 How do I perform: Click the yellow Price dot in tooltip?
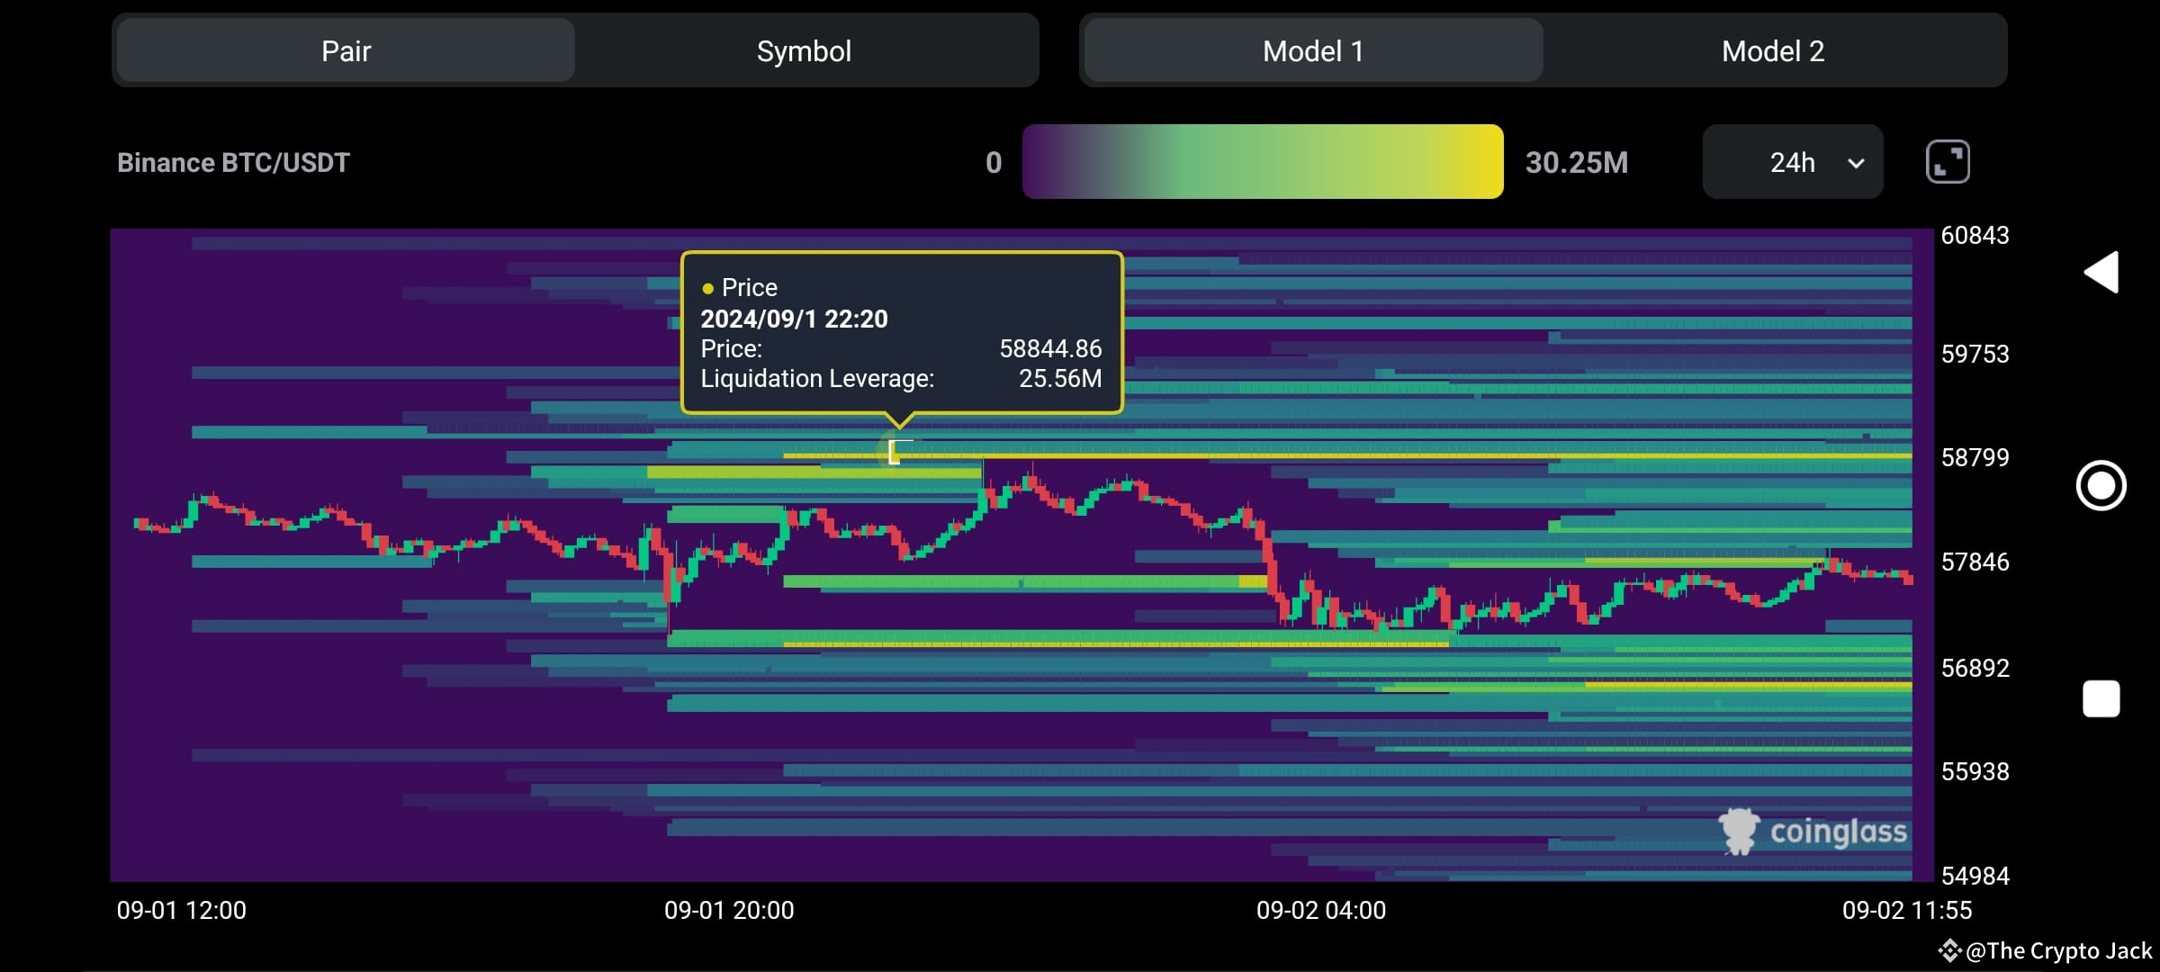(707, 288)
